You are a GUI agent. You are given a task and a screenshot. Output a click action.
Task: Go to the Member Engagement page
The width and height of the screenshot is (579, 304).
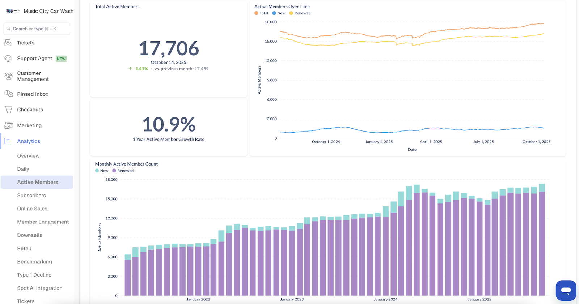(x=43, y=222)
